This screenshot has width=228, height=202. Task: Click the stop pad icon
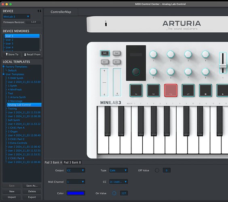pyautogui.click(x=205, y=90)
